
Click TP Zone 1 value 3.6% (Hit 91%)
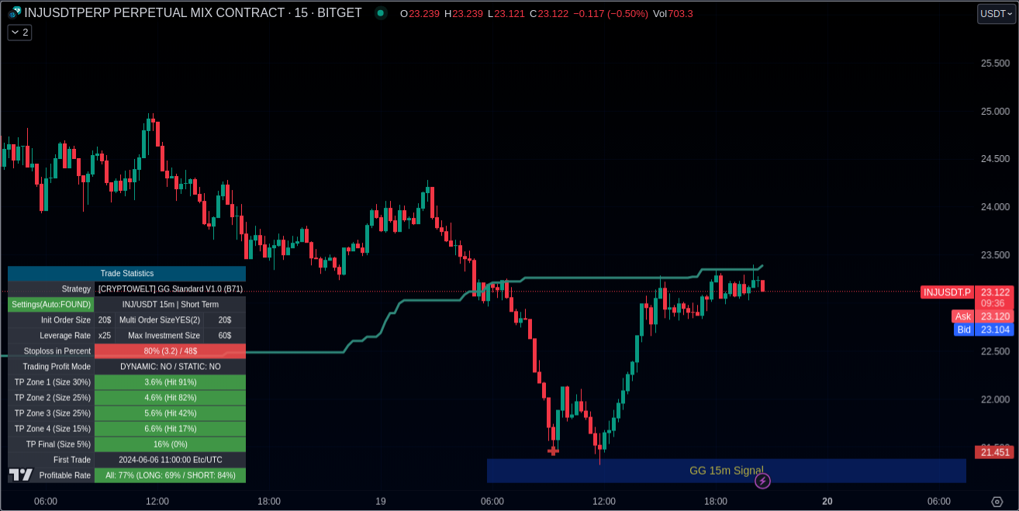pos(170,382)
